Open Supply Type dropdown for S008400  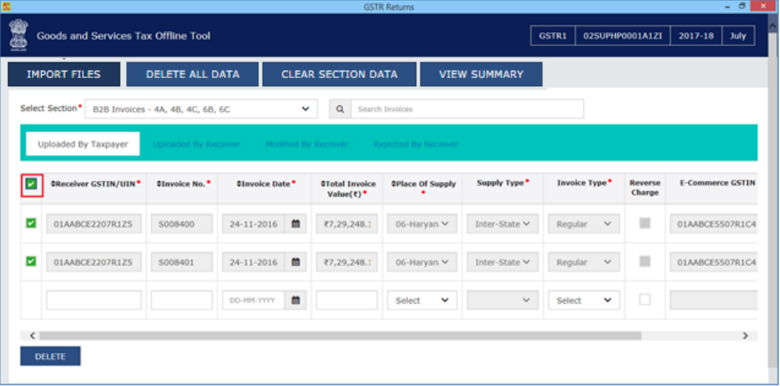[502, 224]
